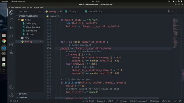This screenshot has width=184, height=103.
Task: Open the Selection menu
Action: click(18, 7)
